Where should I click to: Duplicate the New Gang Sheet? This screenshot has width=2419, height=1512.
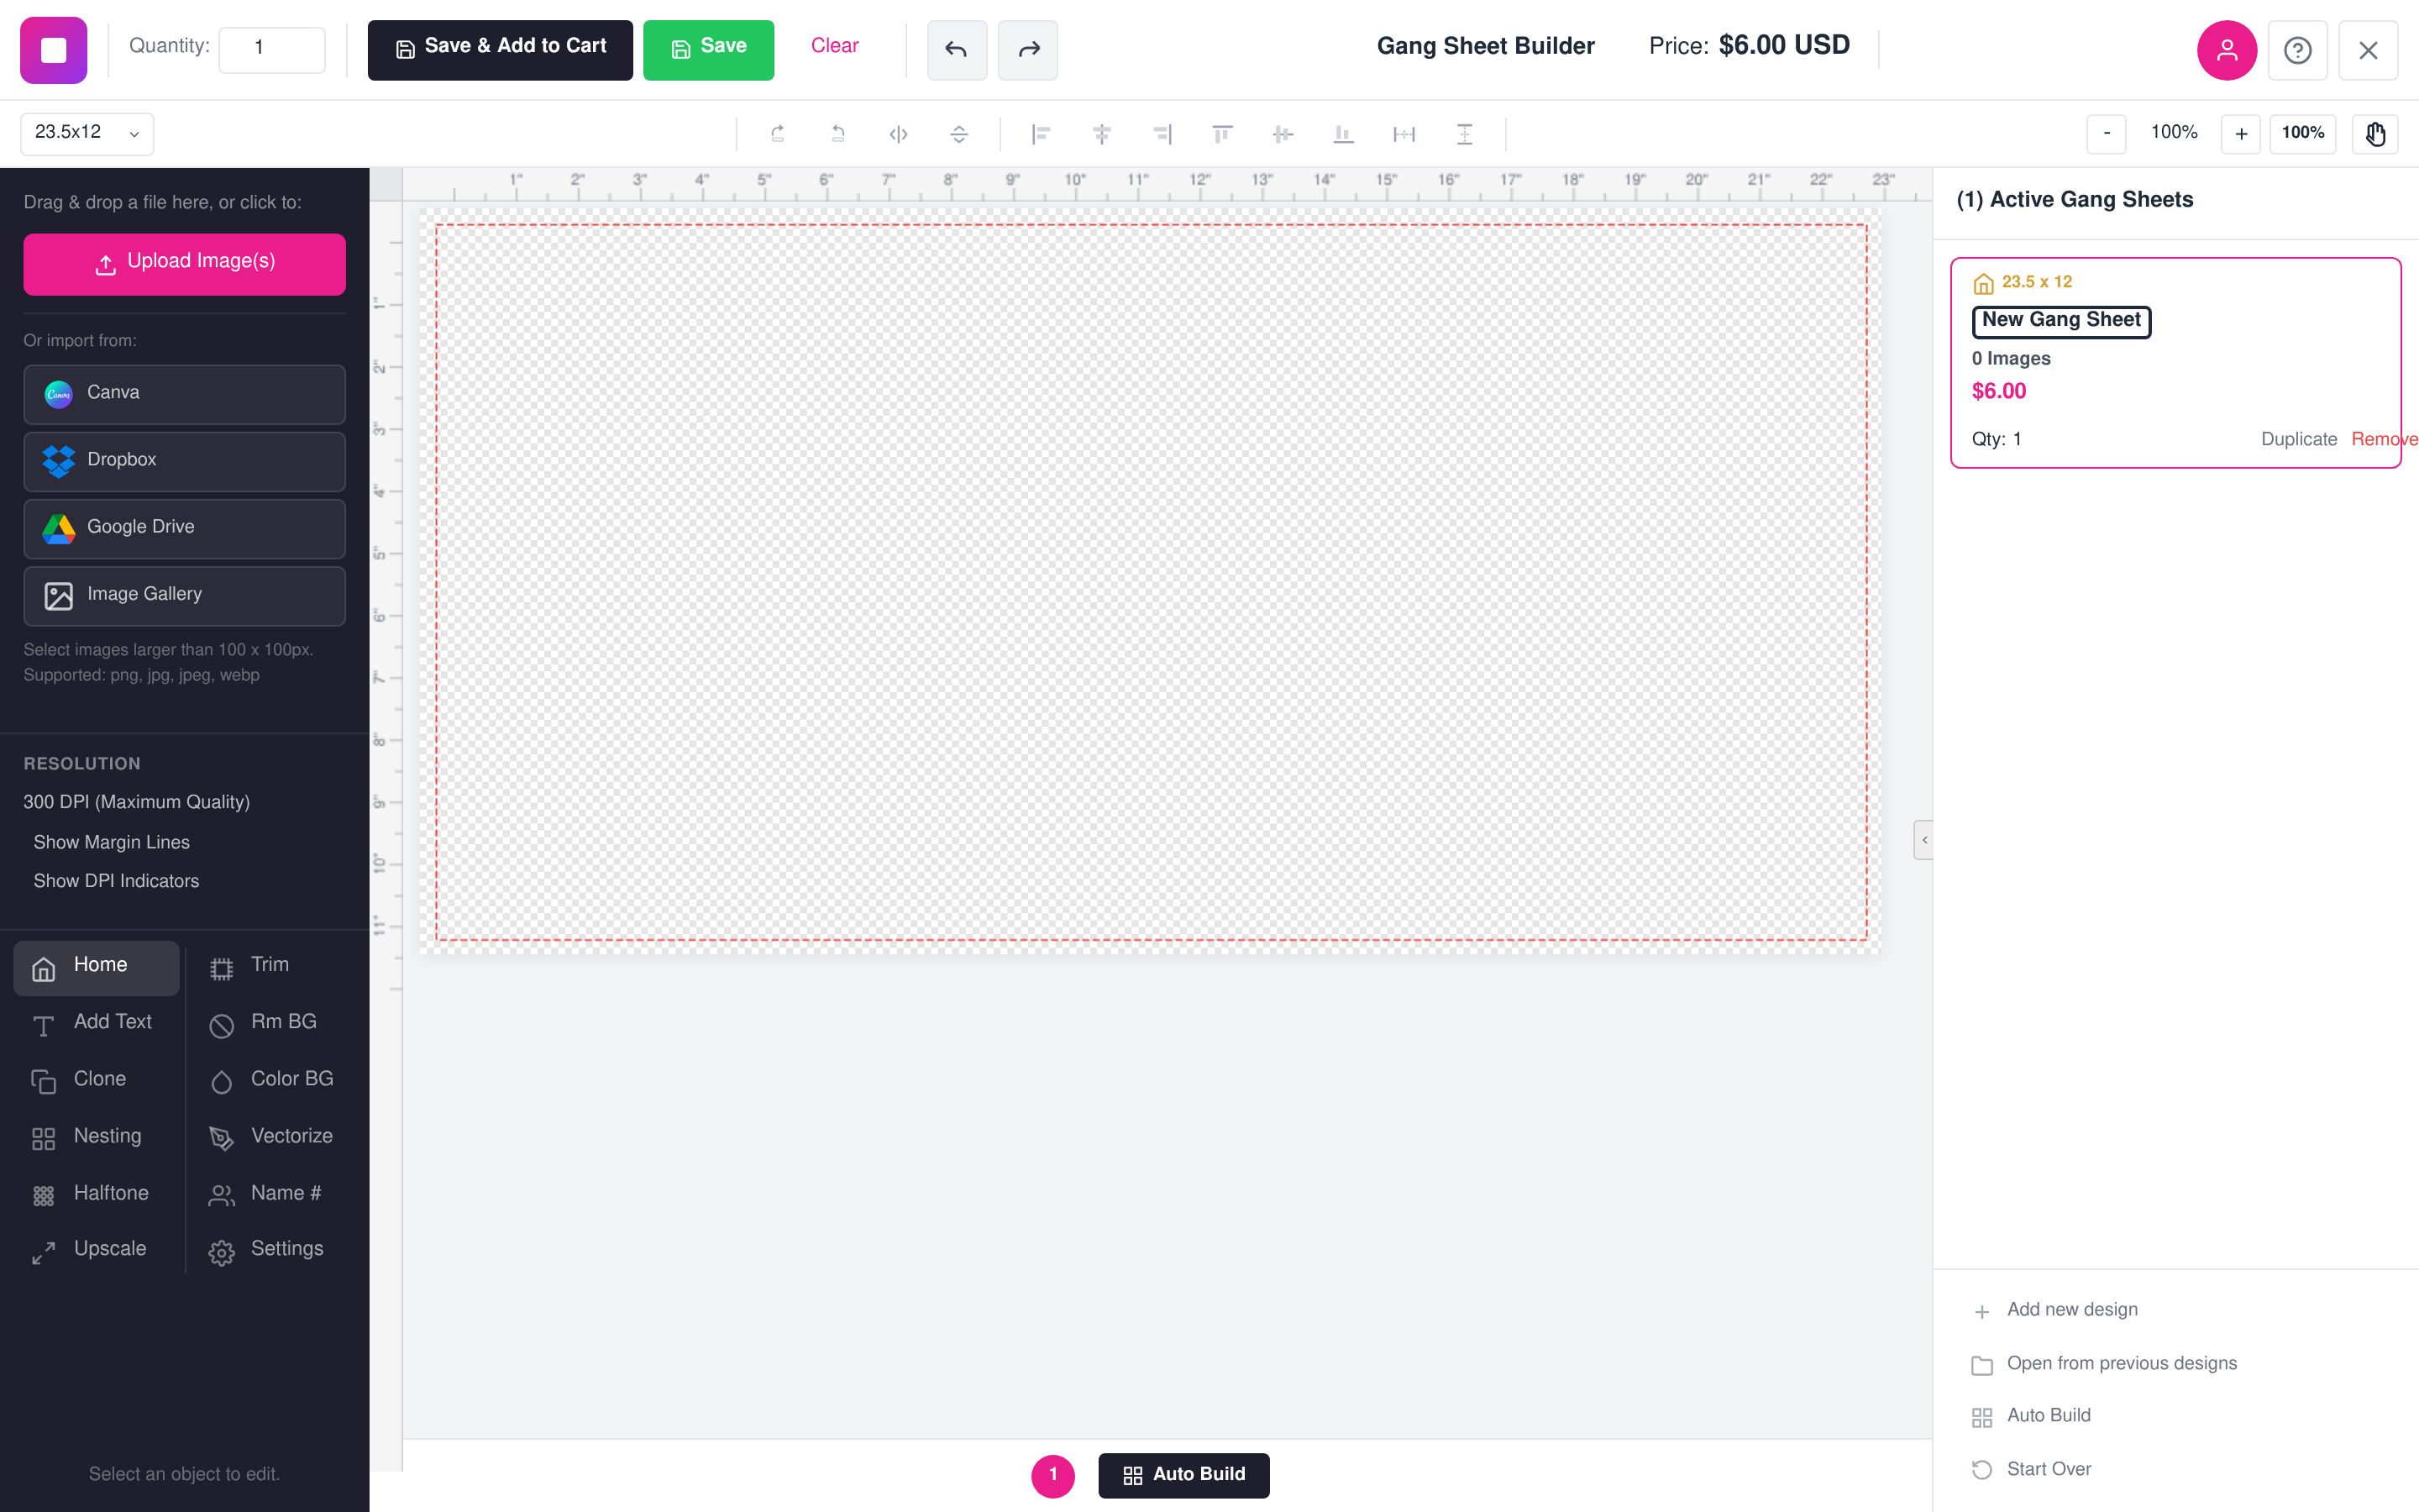tap(2297, 438)
